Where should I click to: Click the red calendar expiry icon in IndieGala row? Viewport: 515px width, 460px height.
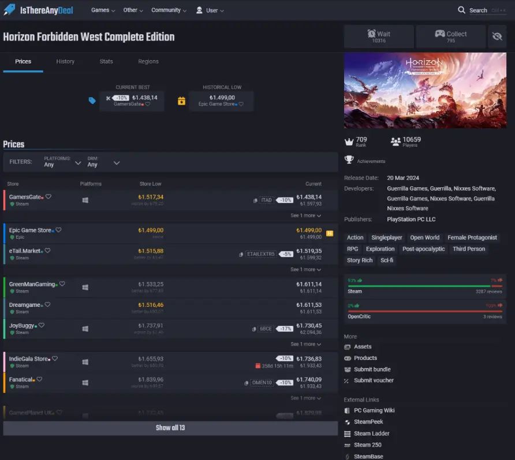(258, 366)
